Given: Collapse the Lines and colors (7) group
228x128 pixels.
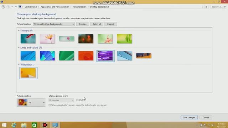Looking at the screenshot, I should 19,47.
